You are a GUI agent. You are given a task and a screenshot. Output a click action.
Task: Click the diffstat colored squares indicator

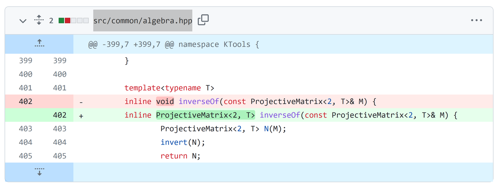(x=73, y=21)
